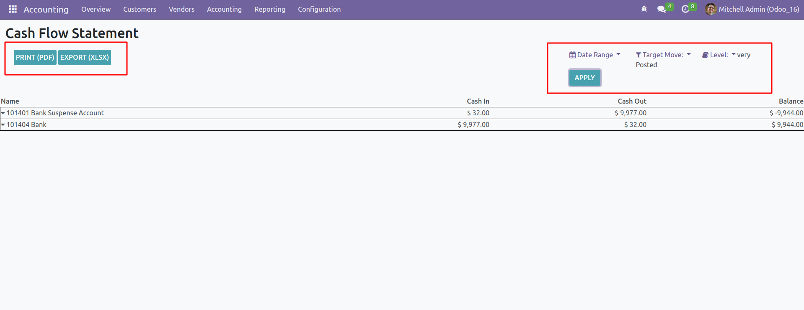Click the Target Move filter icon
This screenshot has height=310, width=804.
click(x=639, y=55)
